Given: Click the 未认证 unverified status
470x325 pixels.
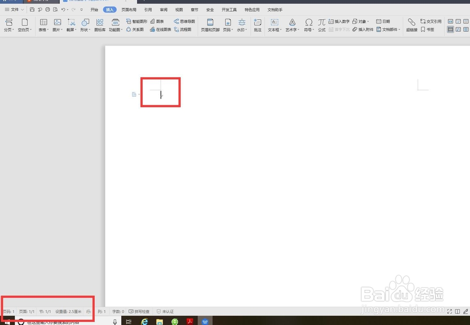Looking at the screenshot, I should click(x=165, y=311).
